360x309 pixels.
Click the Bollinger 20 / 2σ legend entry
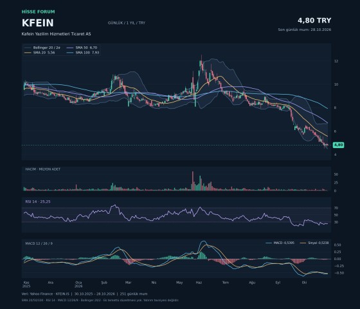pos(42,48)
